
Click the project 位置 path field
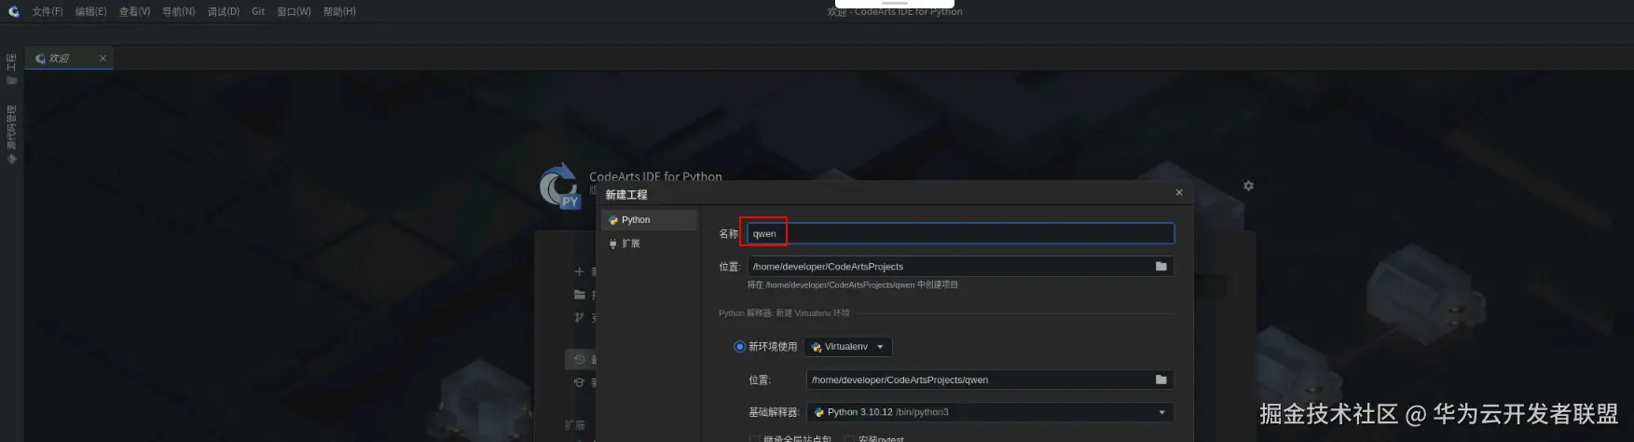(949, 267)
